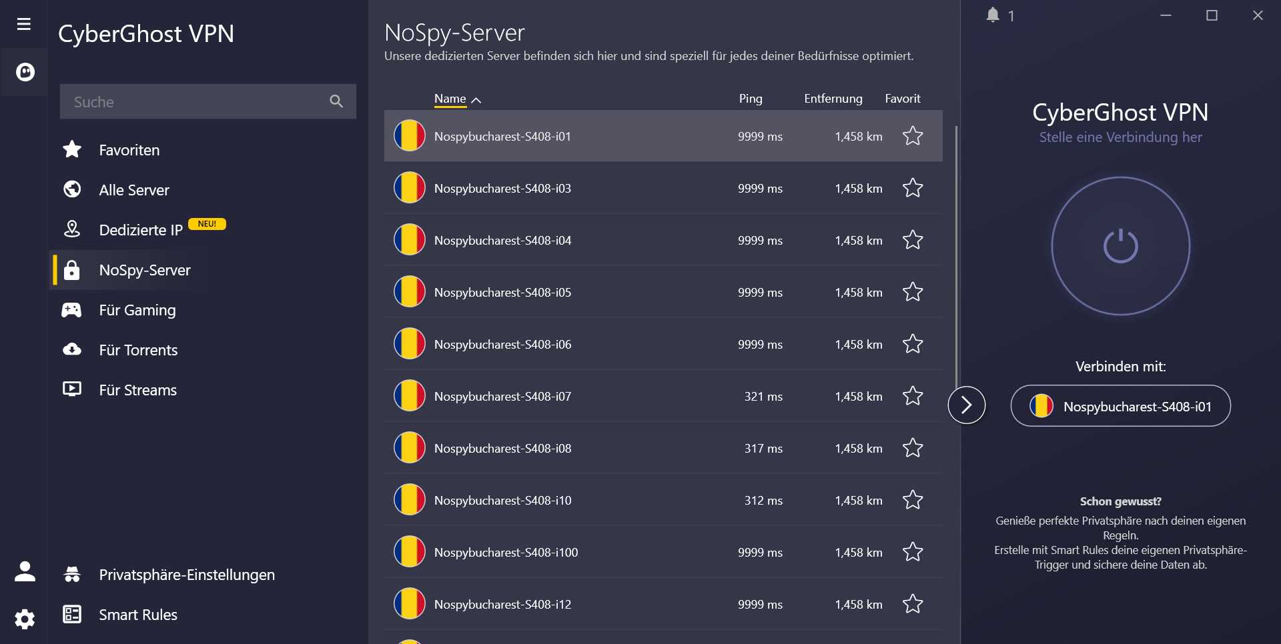Click the user account profile icon

[x=25, y=571]
